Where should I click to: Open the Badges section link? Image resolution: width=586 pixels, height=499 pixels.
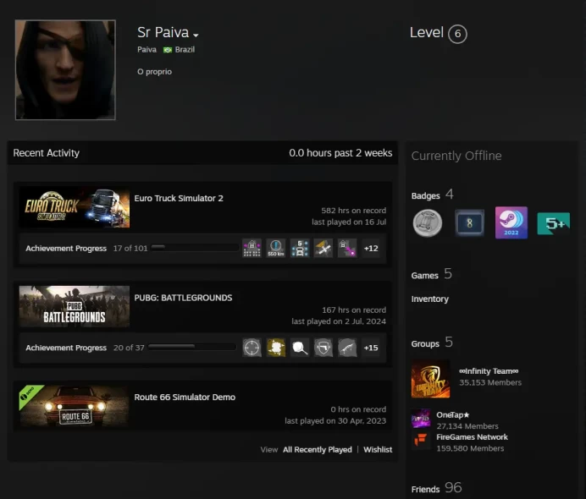coord(432,195)
